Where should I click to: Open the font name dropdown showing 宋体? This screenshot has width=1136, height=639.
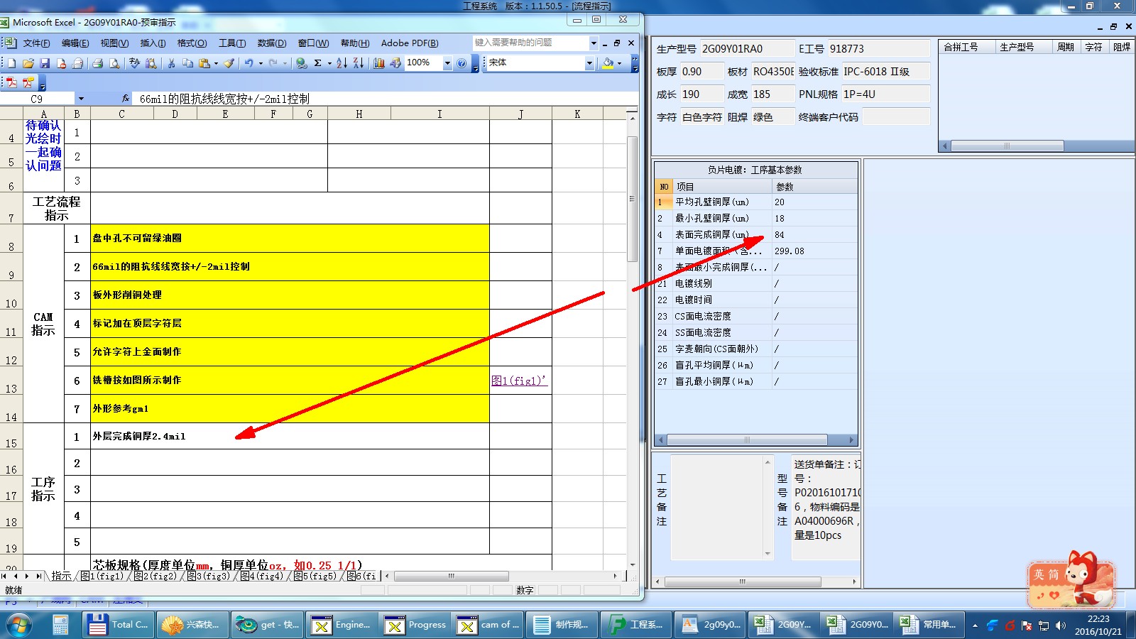[589, 63]
